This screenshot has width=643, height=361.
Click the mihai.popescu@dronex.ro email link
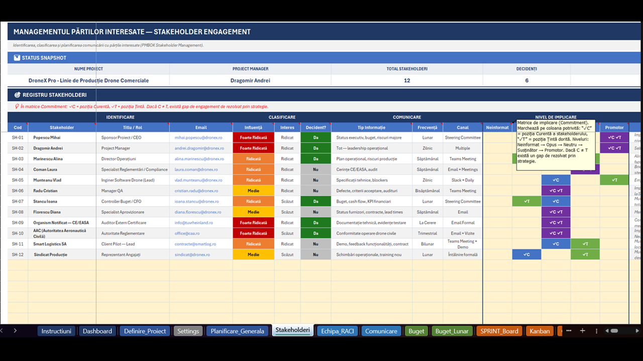[x=198, y=137]
